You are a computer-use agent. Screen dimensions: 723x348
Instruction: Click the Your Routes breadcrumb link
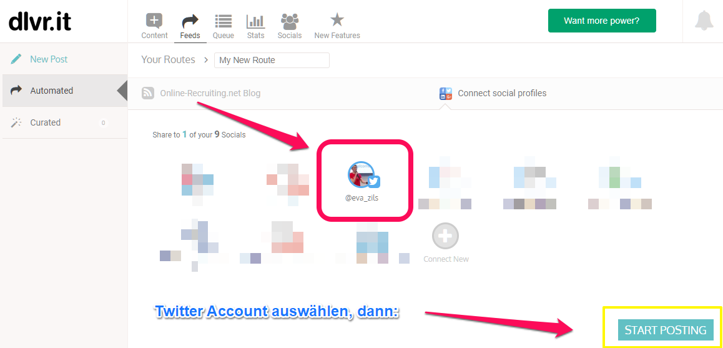pyautogui.click(x=168, y=59)
